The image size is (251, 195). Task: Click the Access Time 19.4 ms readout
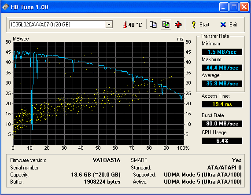[222, 104]
